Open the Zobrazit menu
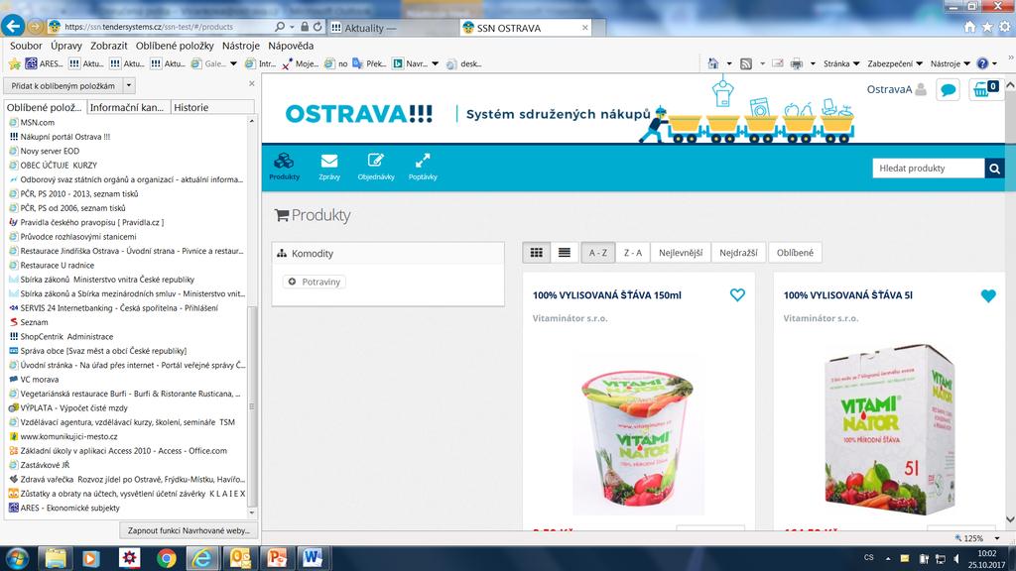The width and height of the screenshot is (1016, 571). tap(109, 46)
